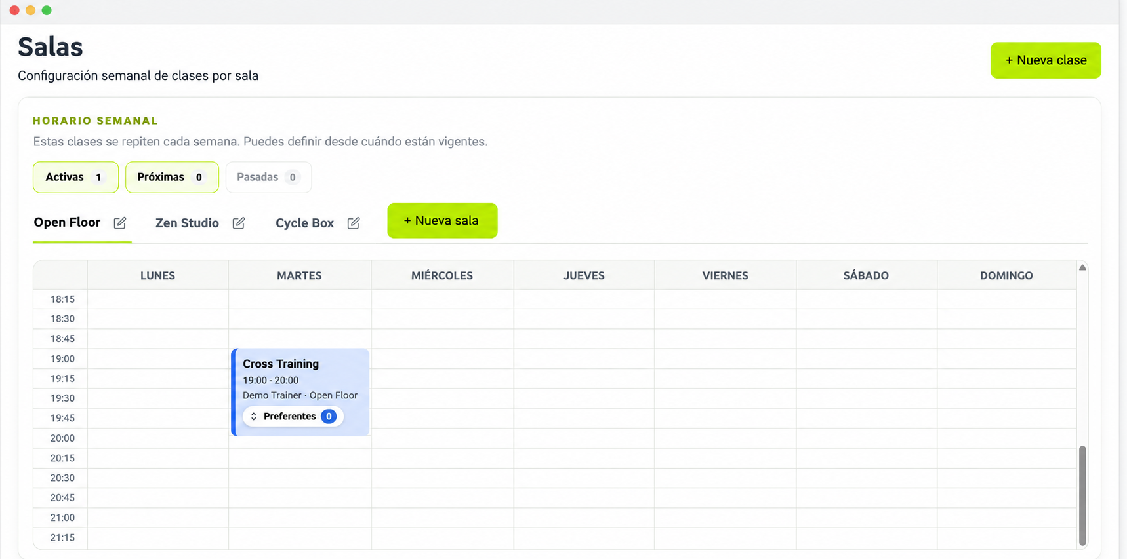Click the Preferentes count badge
Viewport: 1127px width, 559px height.
329,416
